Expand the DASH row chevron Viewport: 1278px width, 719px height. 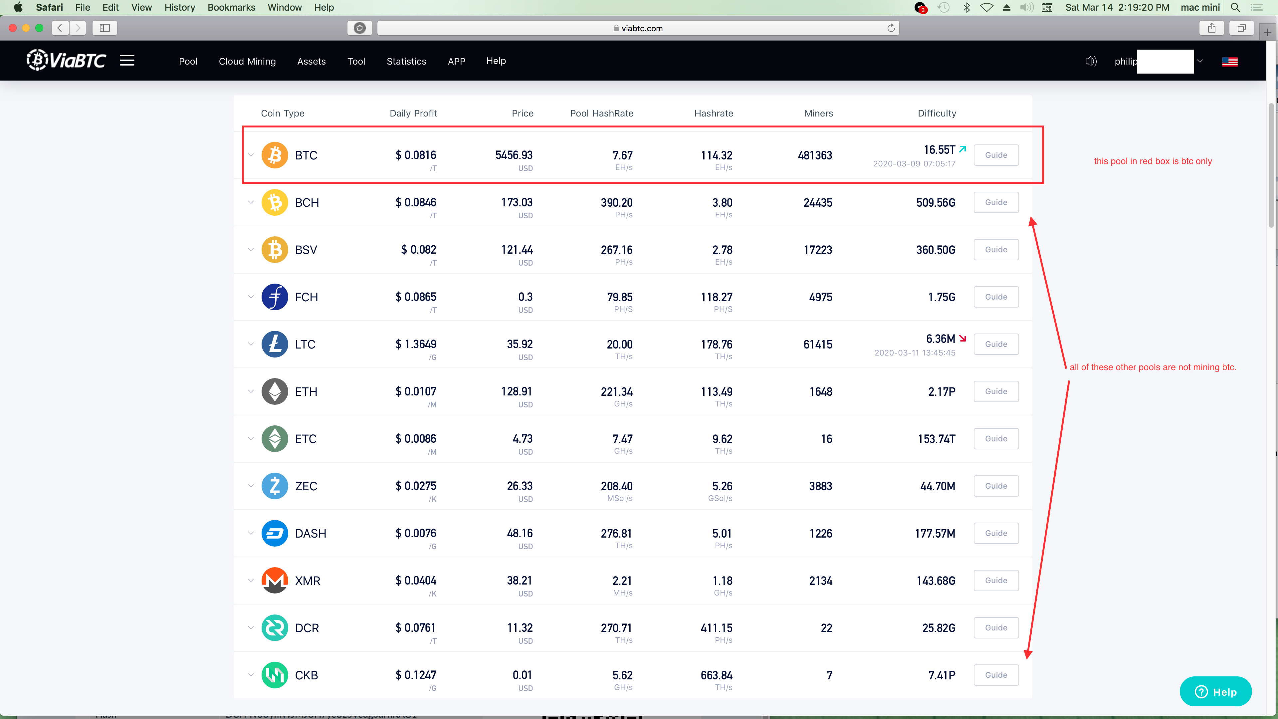tap(251, 533)
